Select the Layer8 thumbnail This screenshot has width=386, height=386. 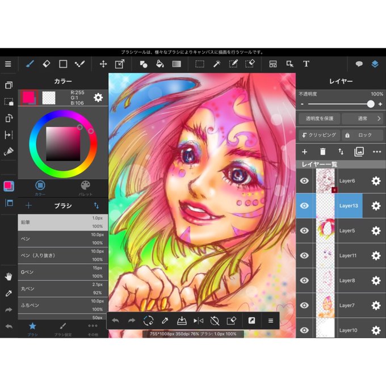(x=325, y=280)
